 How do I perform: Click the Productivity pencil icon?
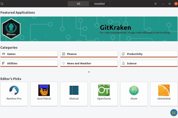[123, 54]
